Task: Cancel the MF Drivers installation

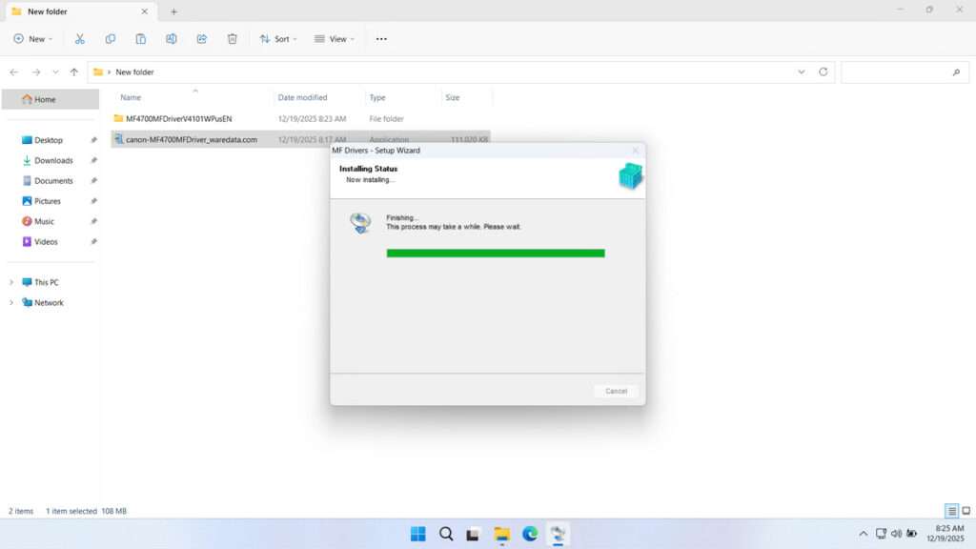Action: (x=615, y=391)
